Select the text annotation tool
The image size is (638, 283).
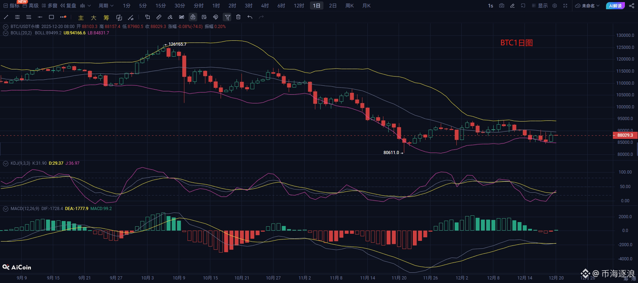click(x=148, y=17)
